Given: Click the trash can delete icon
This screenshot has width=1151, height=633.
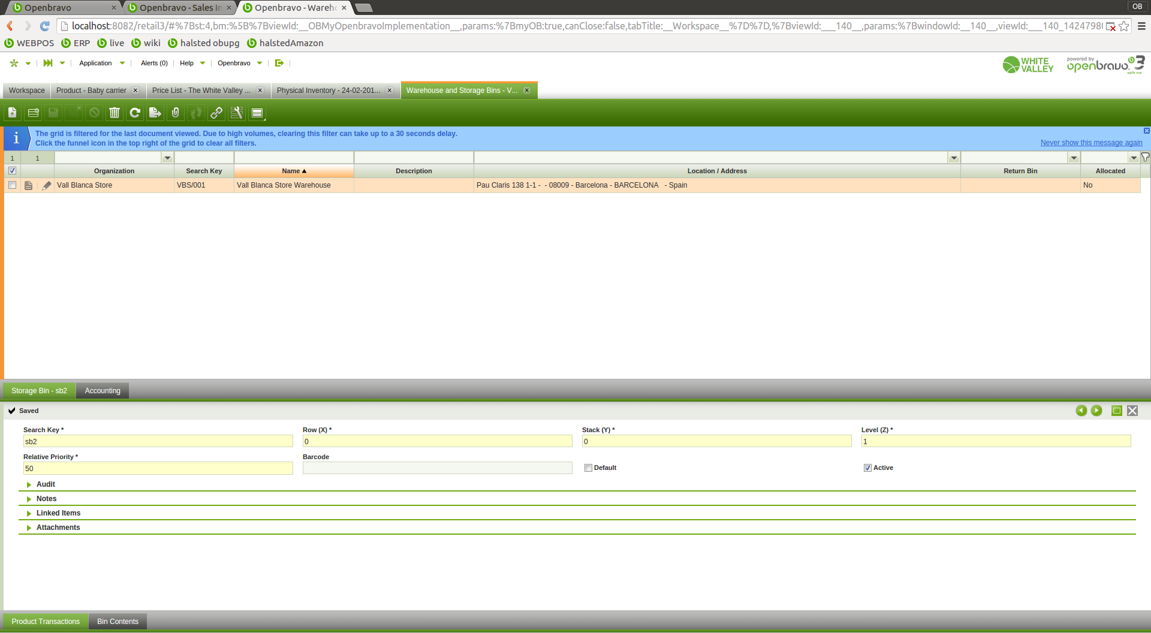Looking at the screenshot, I should point(115,113).
